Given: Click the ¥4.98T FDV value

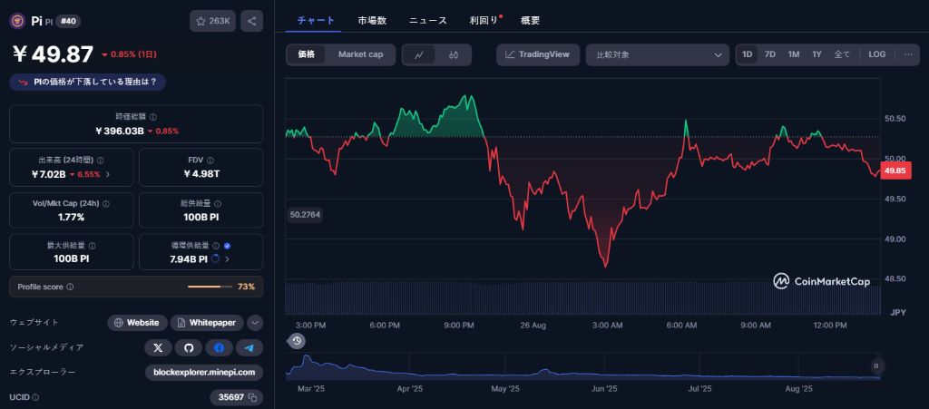Looking at the screenshot, I should point(200,174).
